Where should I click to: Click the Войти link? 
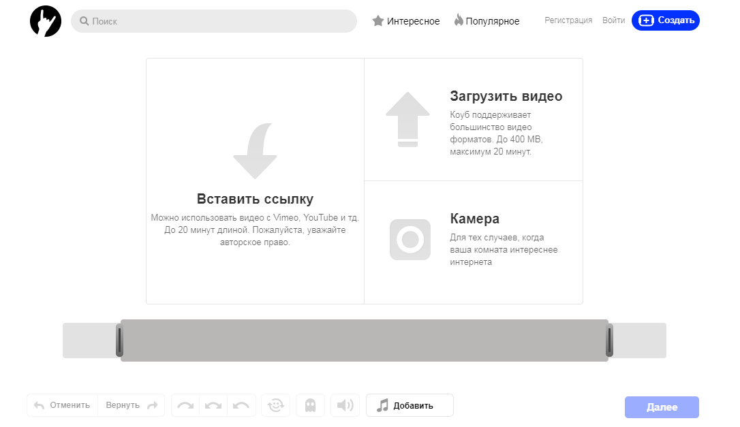pos(613,20)
